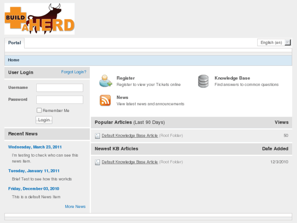Open the Wednesday, March 23, 2011 news item
Screen dimensions: 297x223
35,147
